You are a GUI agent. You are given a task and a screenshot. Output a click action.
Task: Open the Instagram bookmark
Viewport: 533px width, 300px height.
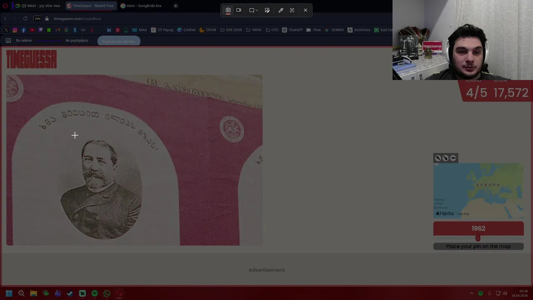click(15, 30)
